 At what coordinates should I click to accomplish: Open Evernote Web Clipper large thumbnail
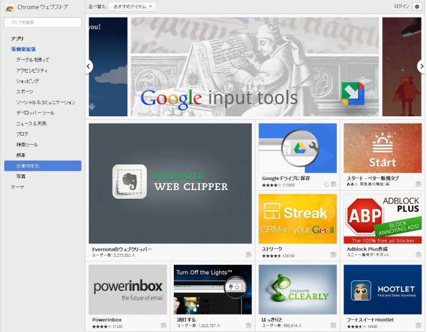tap(170, 184)
